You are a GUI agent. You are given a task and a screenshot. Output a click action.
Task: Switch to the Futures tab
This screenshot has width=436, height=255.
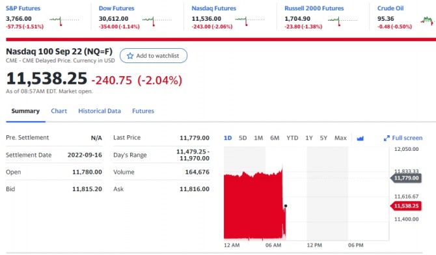coord(143,111)
